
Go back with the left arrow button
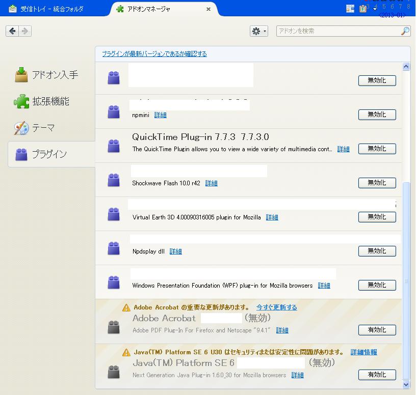pos(12,31)
